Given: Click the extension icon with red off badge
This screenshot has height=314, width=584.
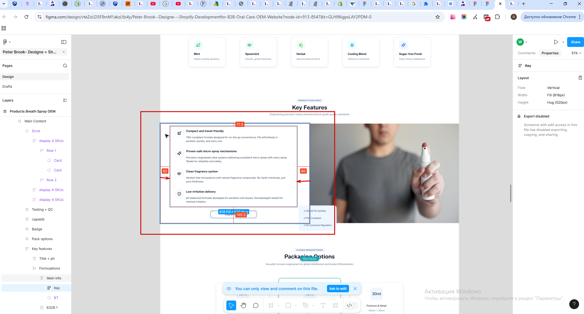Looking at the screenshot, I should tap(487, 17).
